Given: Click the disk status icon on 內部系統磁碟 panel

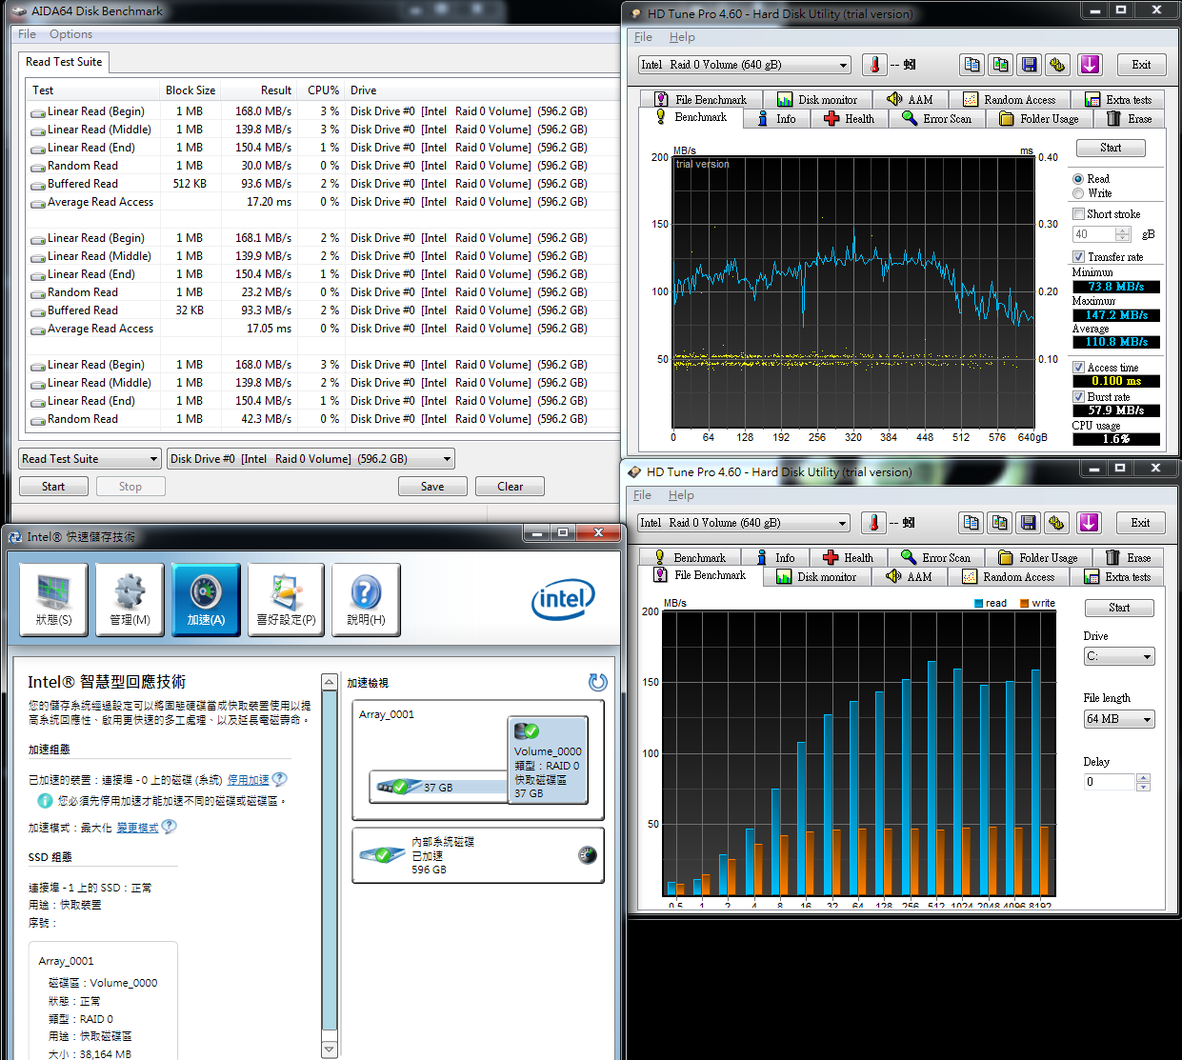Looking at the screenshot, I should [588, 855].
